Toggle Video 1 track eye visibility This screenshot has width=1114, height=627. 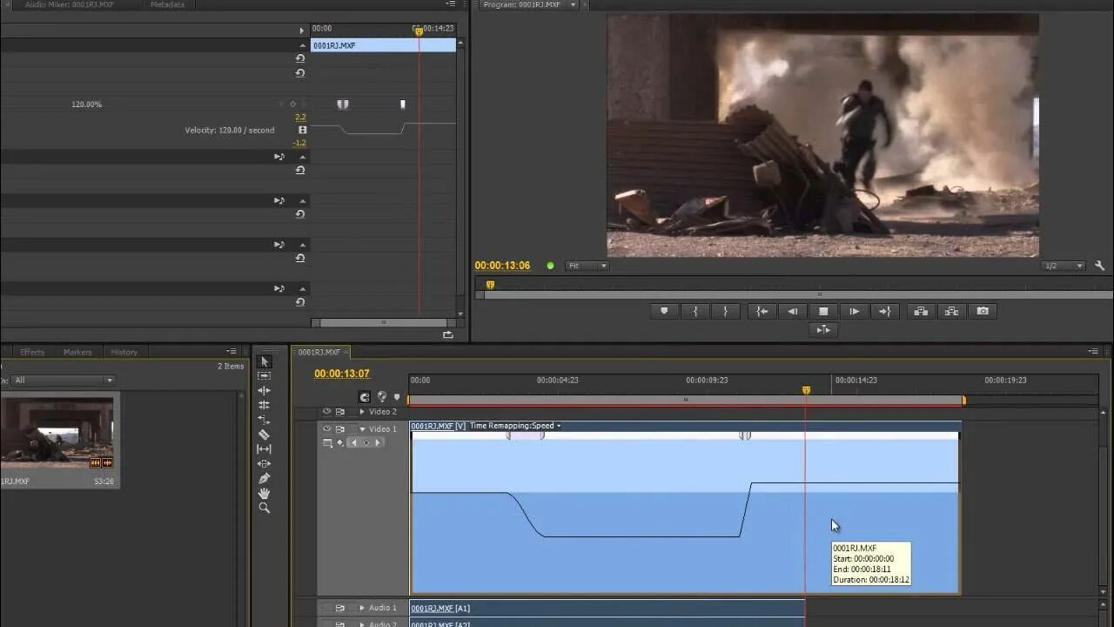(327, 428)
